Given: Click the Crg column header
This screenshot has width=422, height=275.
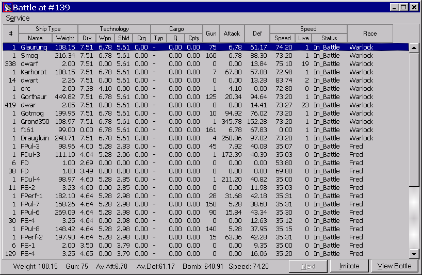Looking at the screenshot, I should pyautogui.click(x=141, y=38).
